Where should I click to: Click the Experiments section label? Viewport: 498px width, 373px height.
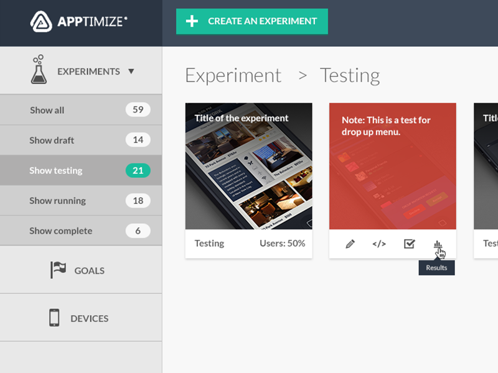pos(88,71)
